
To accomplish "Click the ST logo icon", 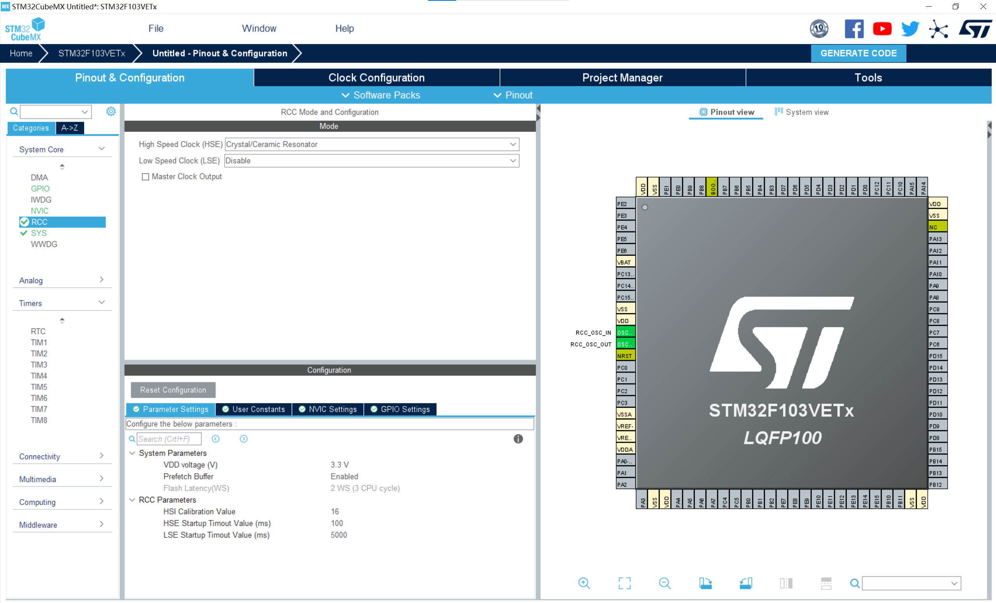I will (975, 29).
